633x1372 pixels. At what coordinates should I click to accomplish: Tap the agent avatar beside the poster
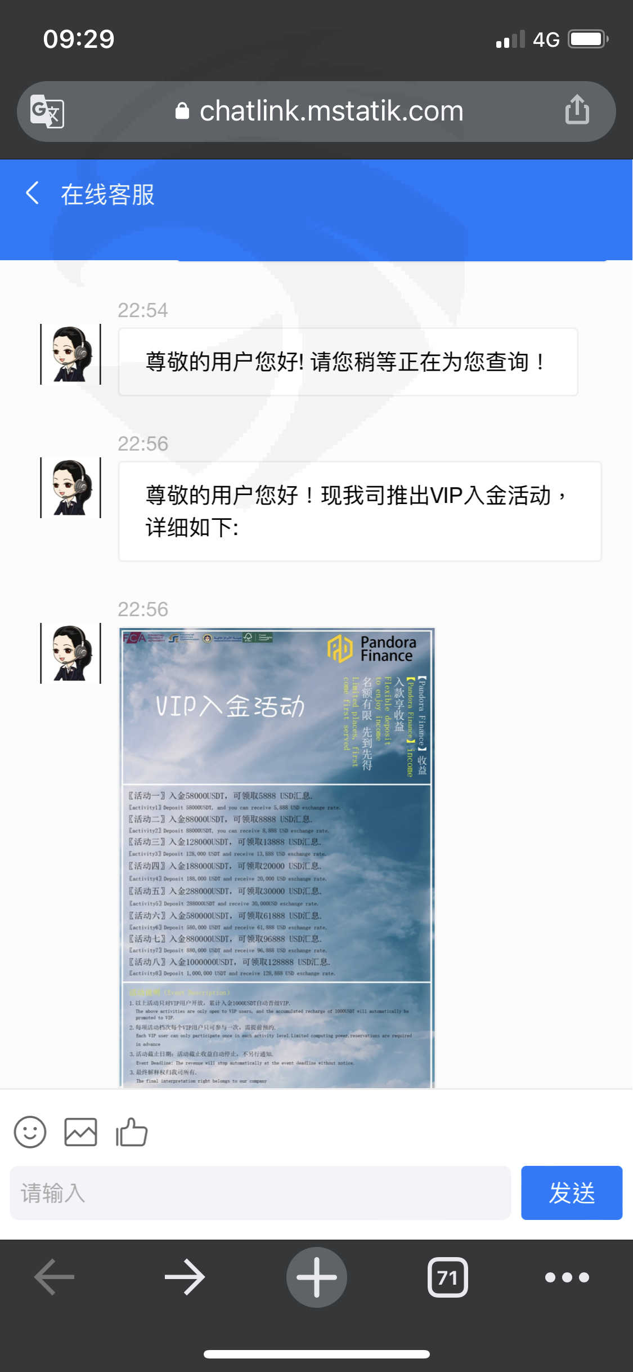click(71, 653)
